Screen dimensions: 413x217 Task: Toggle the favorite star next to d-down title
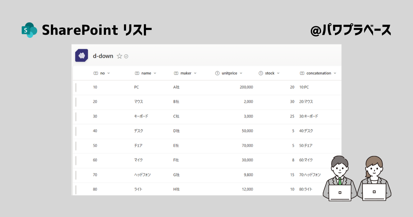coord(119,56)
